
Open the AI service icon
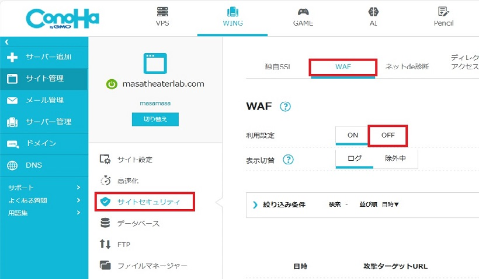(373, 12)
